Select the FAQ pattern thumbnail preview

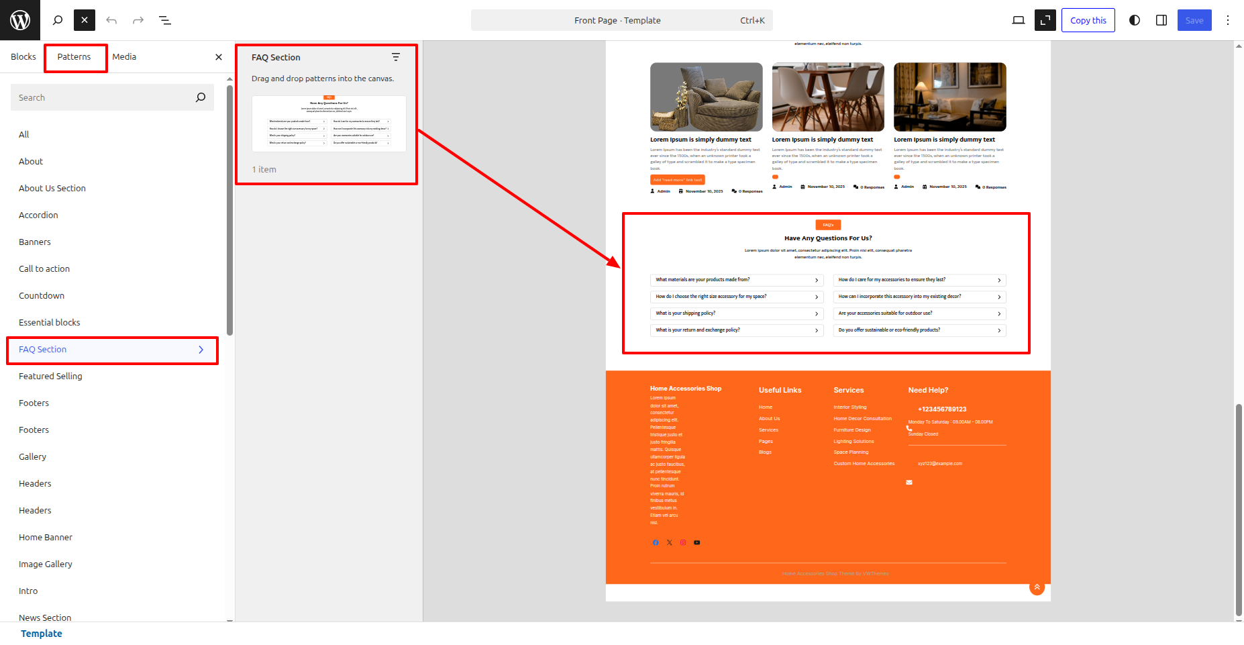329,123
